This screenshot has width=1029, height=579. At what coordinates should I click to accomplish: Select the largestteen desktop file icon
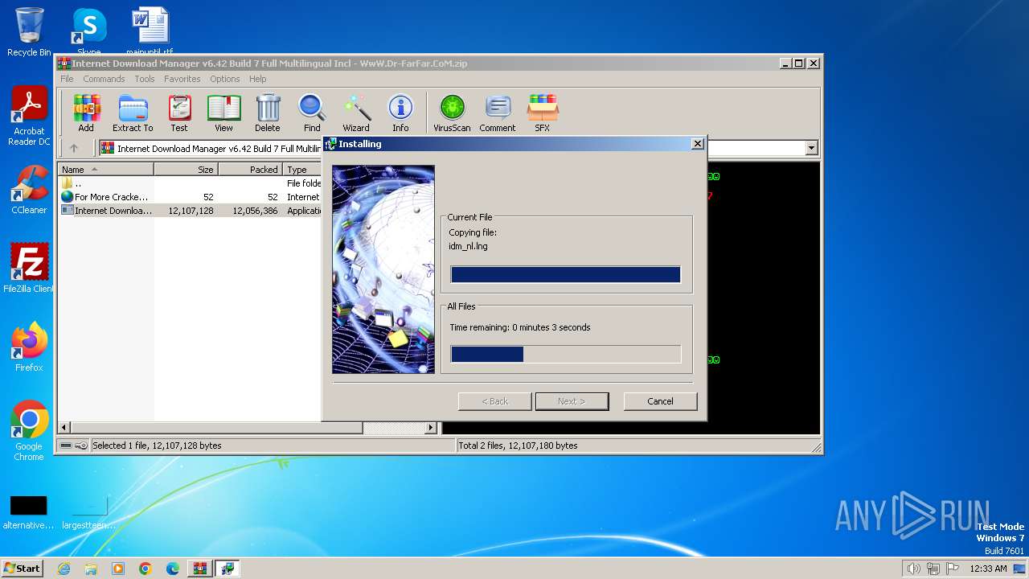[x=89, y=512]
